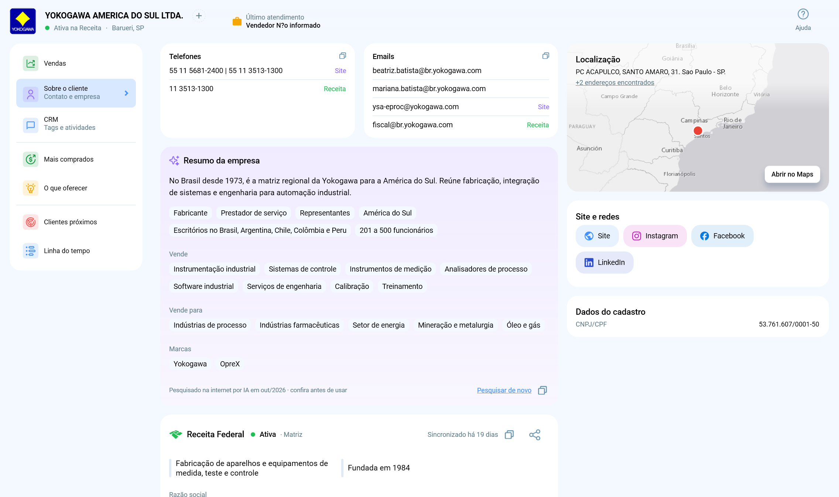
Task: Copy the Receita Federal data
Action: [x=509, y=435]
